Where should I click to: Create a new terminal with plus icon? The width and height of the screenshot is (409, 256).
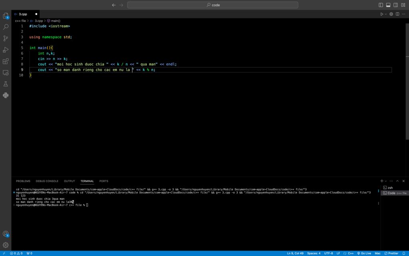pos(381,181)
